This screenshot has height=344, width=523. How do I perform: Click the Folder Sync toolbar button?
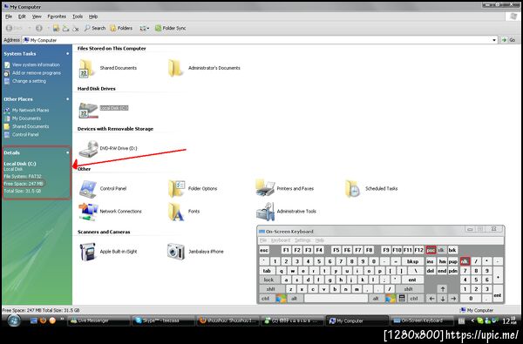(x=171, y=29)
